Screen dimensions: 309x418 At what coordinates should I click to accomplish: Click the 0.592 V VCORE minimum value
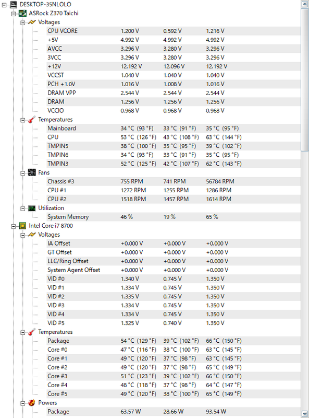172,31
